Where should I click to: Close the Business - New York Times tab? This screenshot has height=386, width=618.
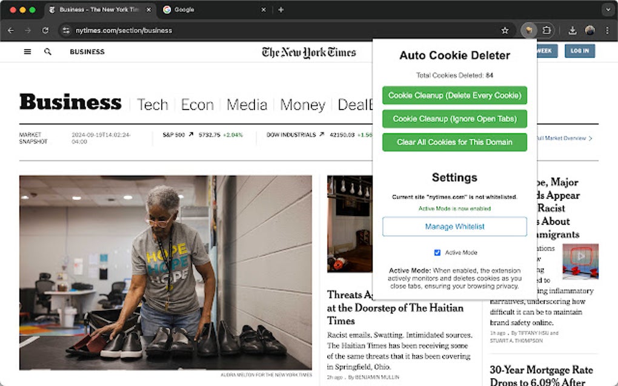coord(148,10)
